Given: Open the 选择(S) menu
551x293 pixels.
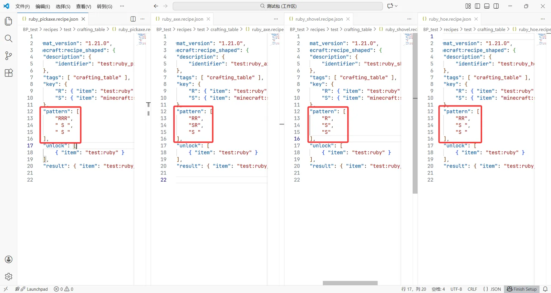Looking at the screenshot, I should (63, 6).
